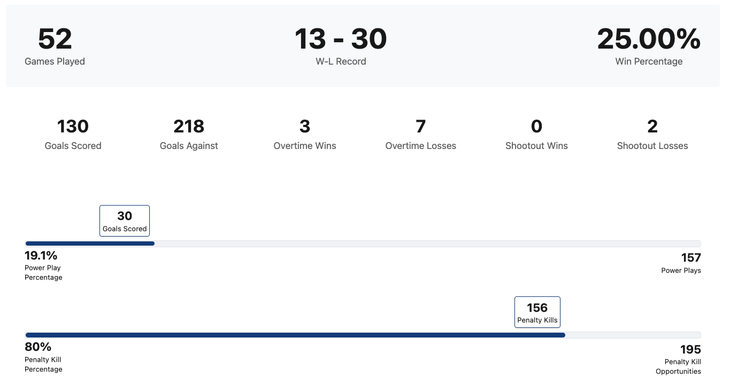Click the 156 Penalty Kills callout box

[537, 312]
